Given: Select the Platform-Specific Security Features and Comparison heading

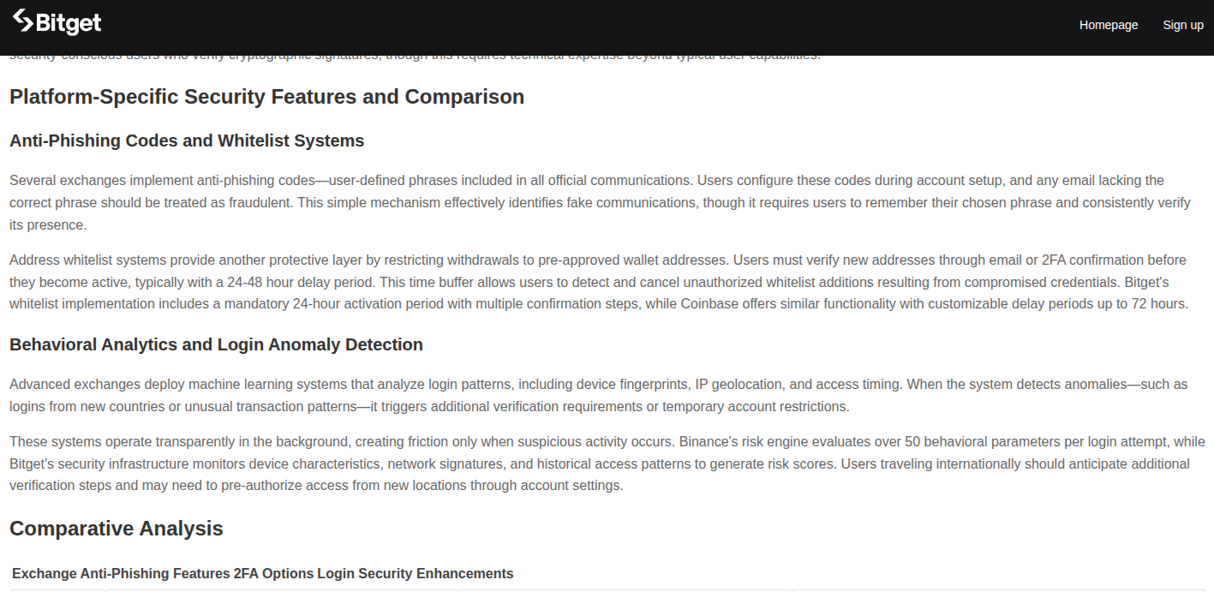Looking at the screenshot, I should coord(266,97).
